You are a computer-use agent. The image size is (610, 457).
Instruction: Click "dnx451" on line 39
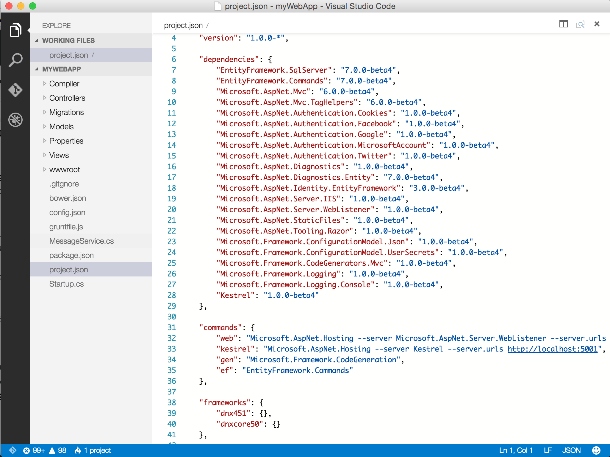[x=233, y=413]
